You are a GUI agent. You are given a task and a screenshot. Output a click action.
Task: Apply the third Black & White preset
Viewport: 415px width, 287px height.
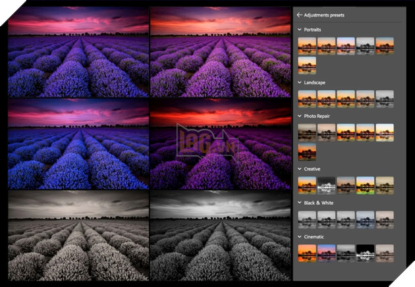click(346, 220)
